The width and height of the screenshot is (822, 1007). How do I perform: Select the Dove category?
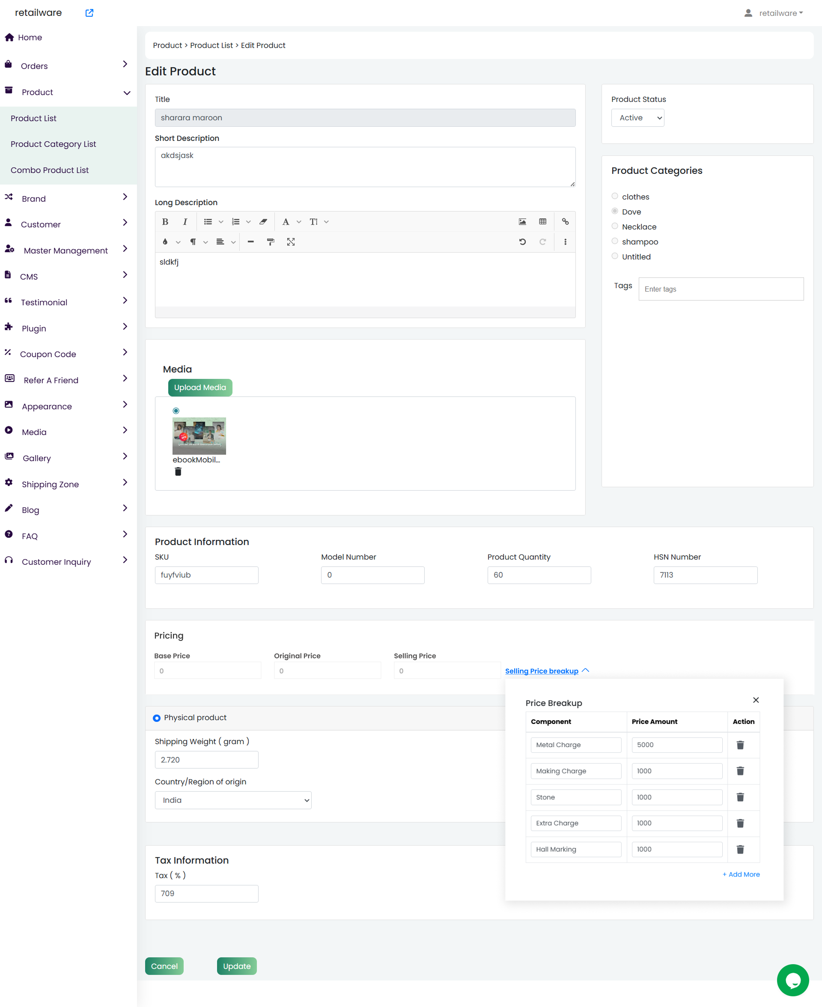615,211
